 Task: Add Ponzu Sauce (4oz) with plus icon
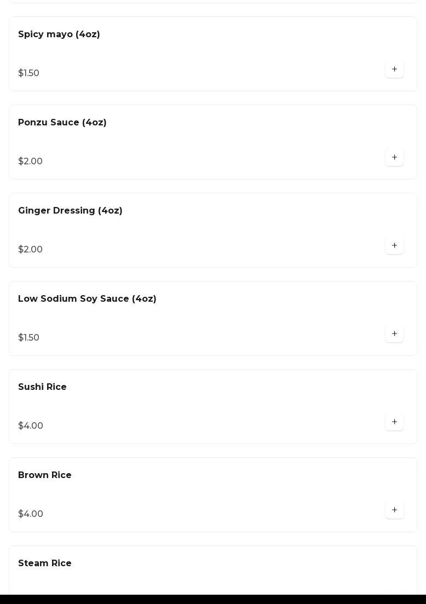(394, 158)
